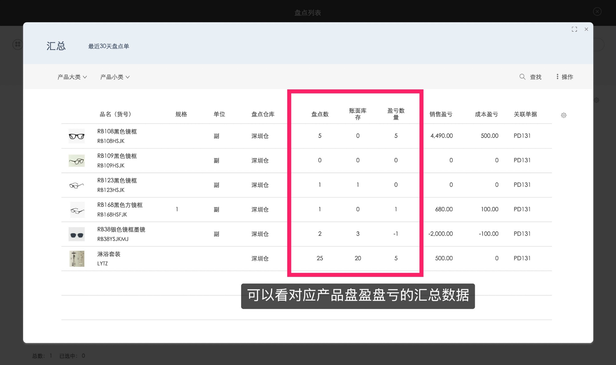Click the RB108黑色镜框 eyeglasses thumbnail

coord(76,136)
